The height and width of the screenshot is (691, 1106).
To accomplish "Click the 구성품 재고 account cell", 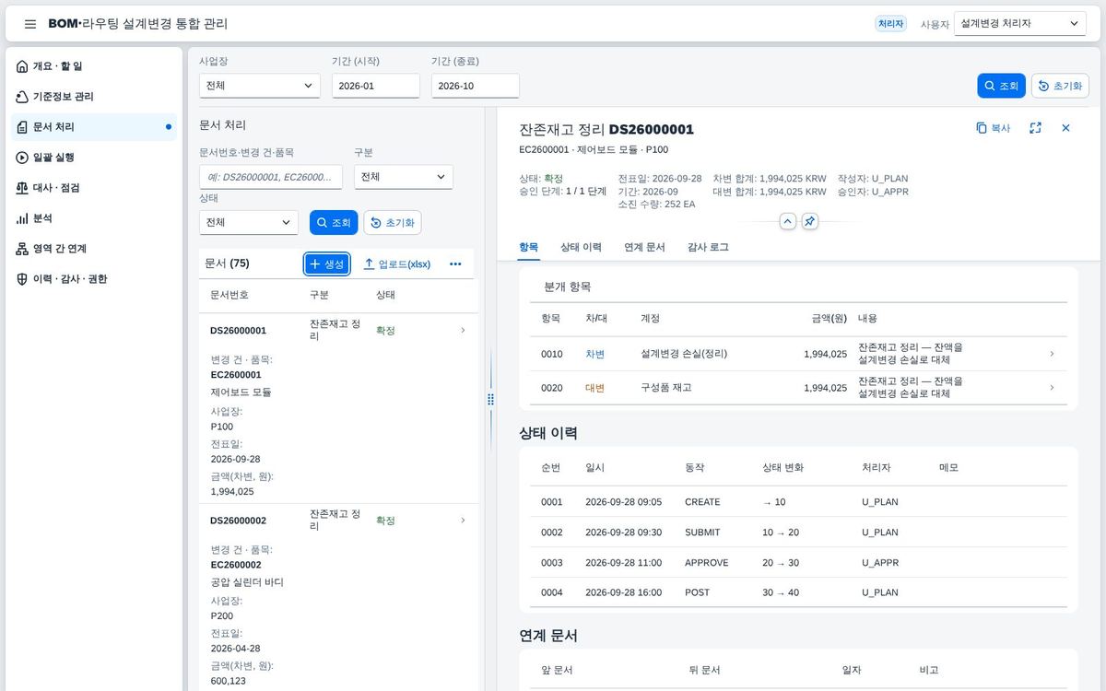I will coord(666,388).
